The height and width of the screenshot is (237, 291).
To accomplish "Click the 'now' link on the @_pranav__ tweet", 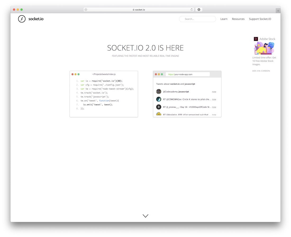I will coord(214,107).
